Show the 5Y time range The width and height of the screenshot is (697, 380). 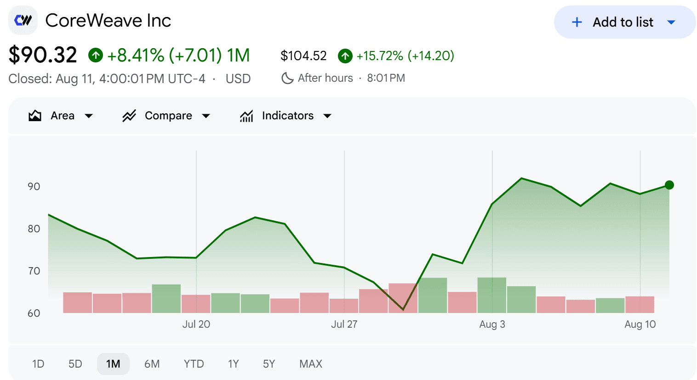[269, 364]
